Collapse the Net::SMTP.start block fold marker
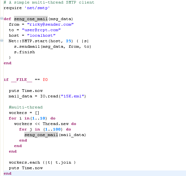186x176 pixels. click(2, 41)
